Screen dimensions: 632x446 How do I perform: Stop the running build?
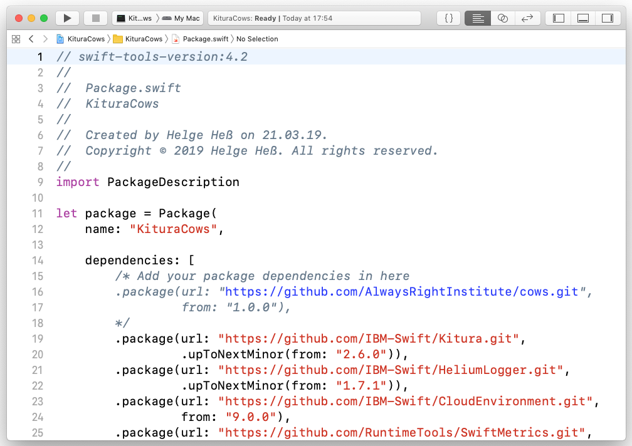(95, 18)
